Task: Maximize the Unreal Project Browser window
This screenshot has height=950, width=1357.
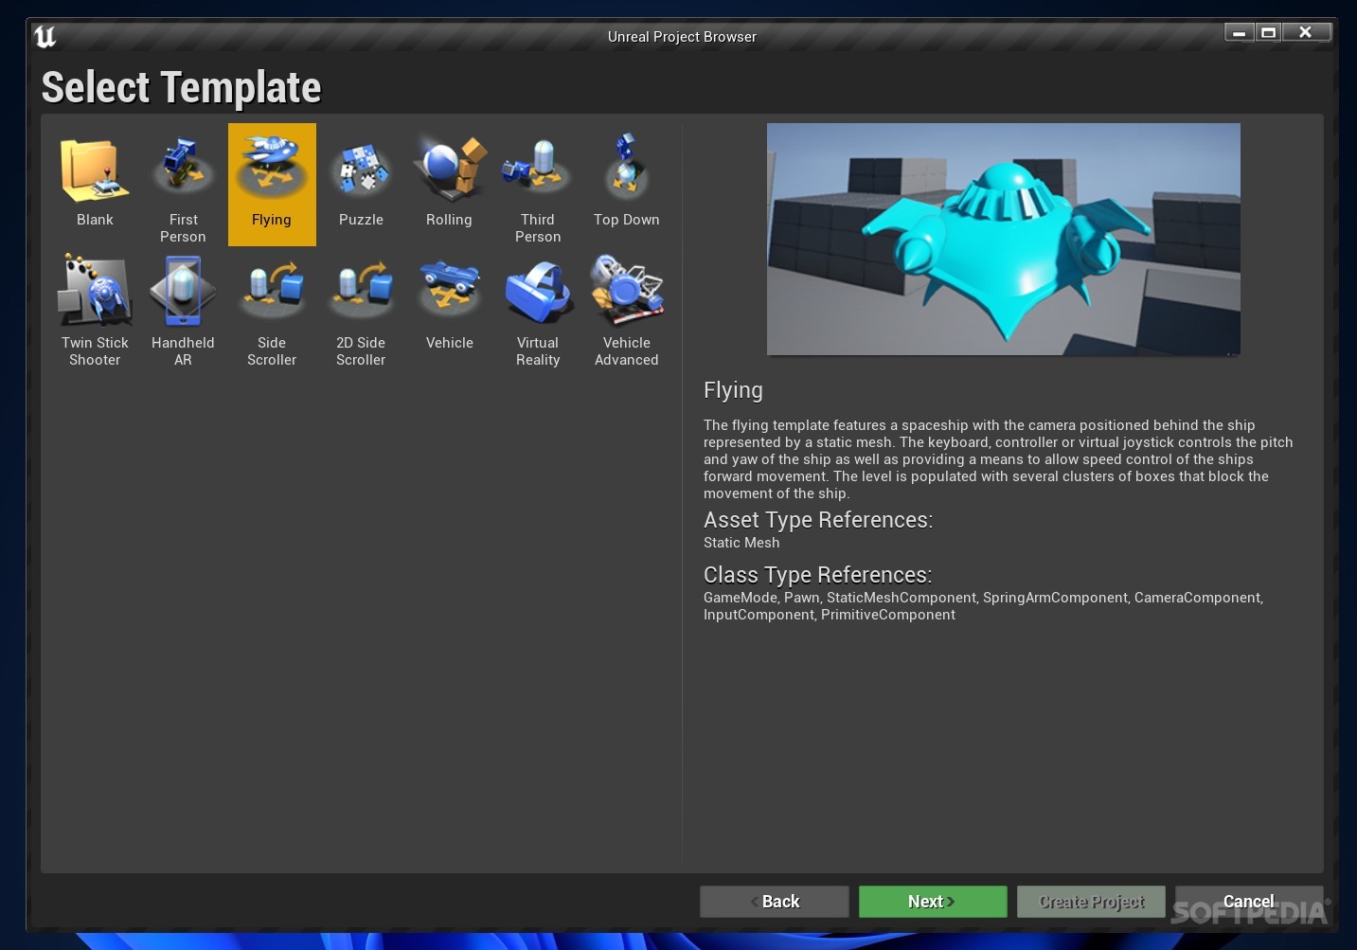Action: click(x=1268, y=32)
